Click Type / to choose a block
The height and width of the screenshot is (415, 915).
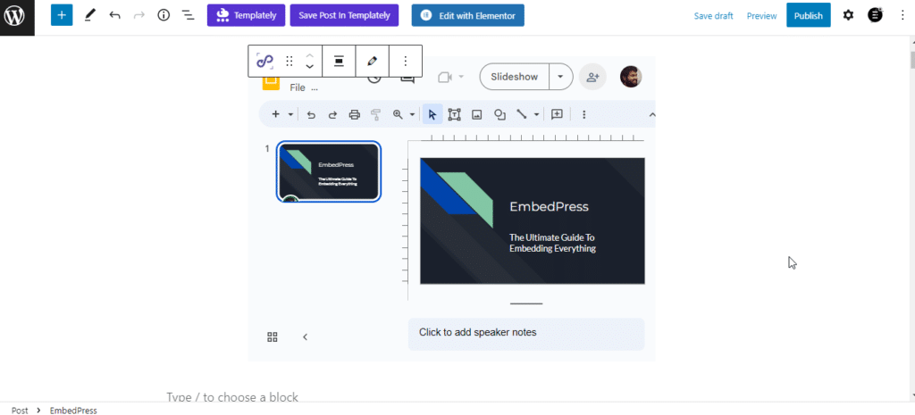point(232,396)
